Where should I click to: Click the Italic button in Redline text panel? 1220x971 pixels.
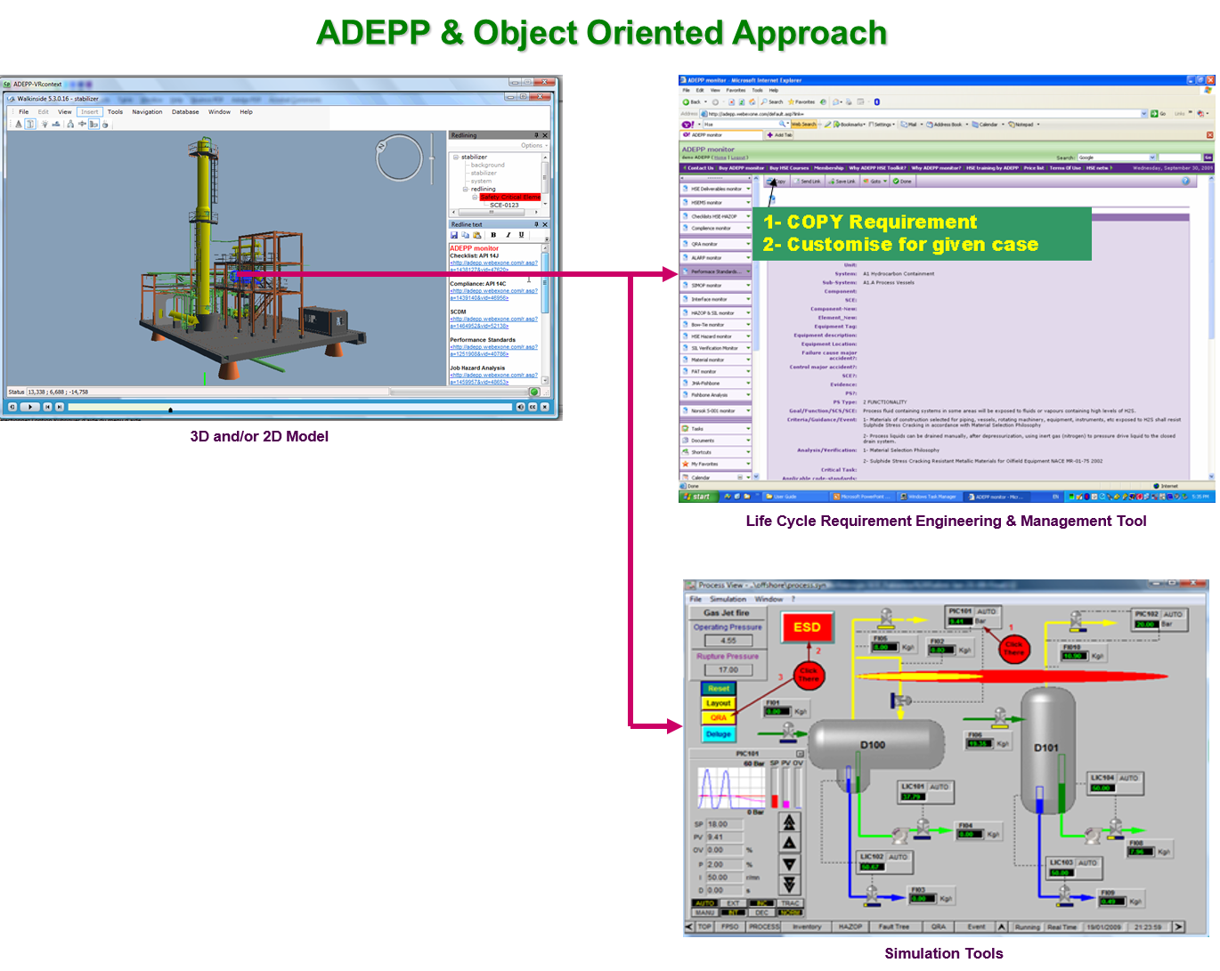coord(508,235)
